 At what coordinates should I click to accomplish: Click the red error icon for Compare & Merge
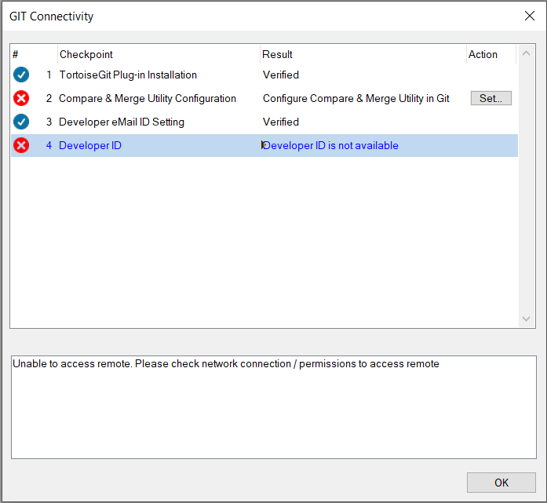[x=21, y=98]
